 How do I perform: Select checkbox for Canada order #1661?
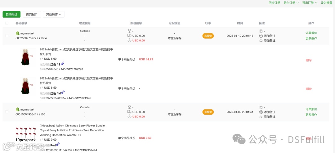pyautogui.click(x=7, y=112)
